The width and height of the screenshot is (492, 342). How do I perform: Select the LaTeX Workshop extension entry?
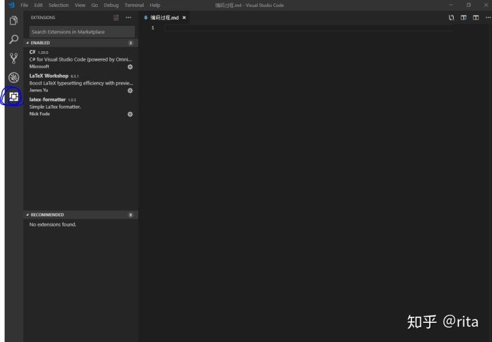(x=81, y=83)
